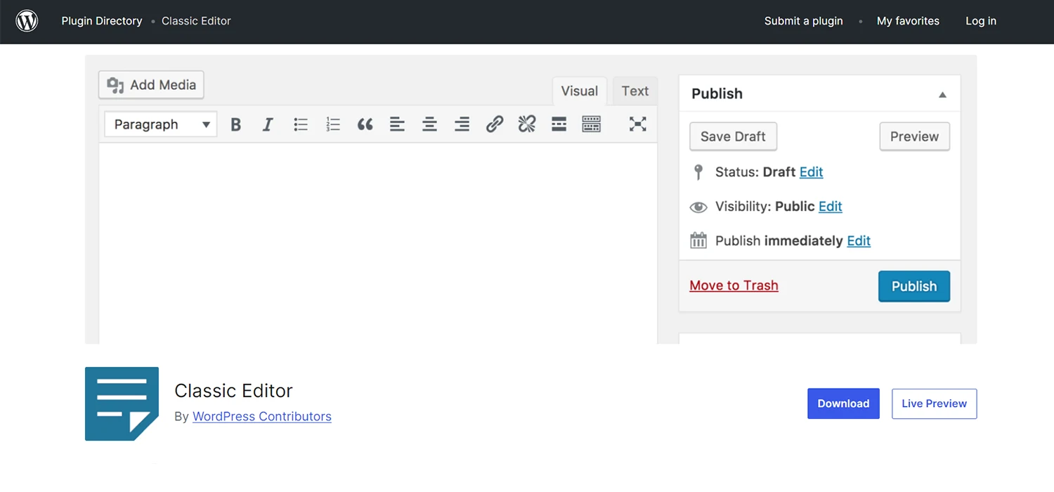Click the Preview button
Viewport: 1054px width, 492px height.
[914, 136]
